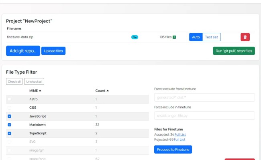Image resolution: width=261 pixels, height=160 pixels.
Task: Open the green info icon beside 103 files
Action: click(174, 37)
